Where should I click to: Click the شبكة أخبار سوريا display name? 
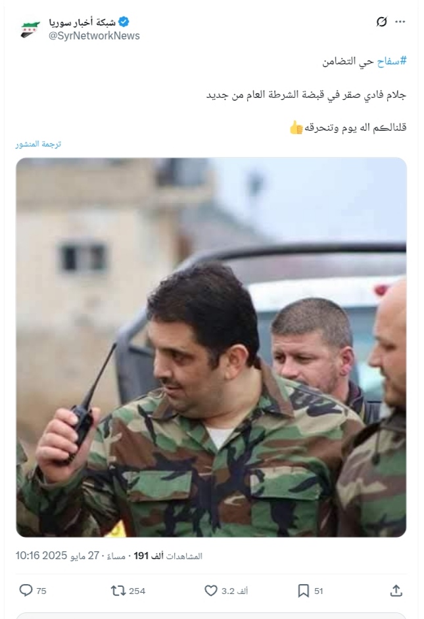coord(82,22)
